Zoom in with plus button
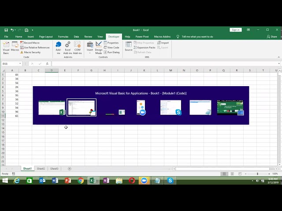The image size is (282, 211). (269, 174)
